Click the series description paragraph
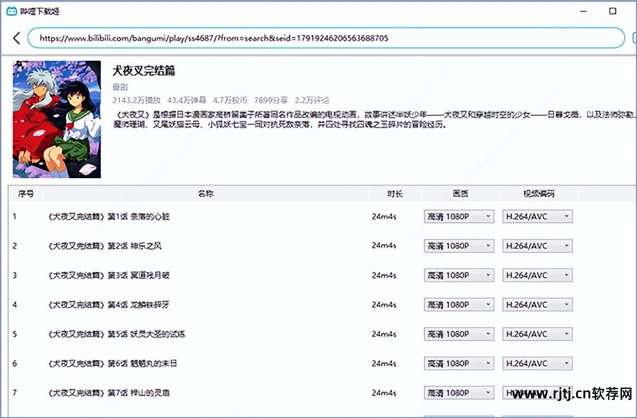The width and height of the screenshot is (637, 418). [374, 120]
